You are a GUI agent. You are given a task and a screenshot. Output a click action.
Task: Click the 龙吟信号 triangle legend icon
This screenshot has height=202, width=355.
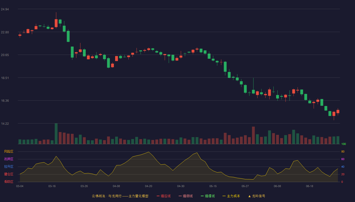[x=250, y=196]
